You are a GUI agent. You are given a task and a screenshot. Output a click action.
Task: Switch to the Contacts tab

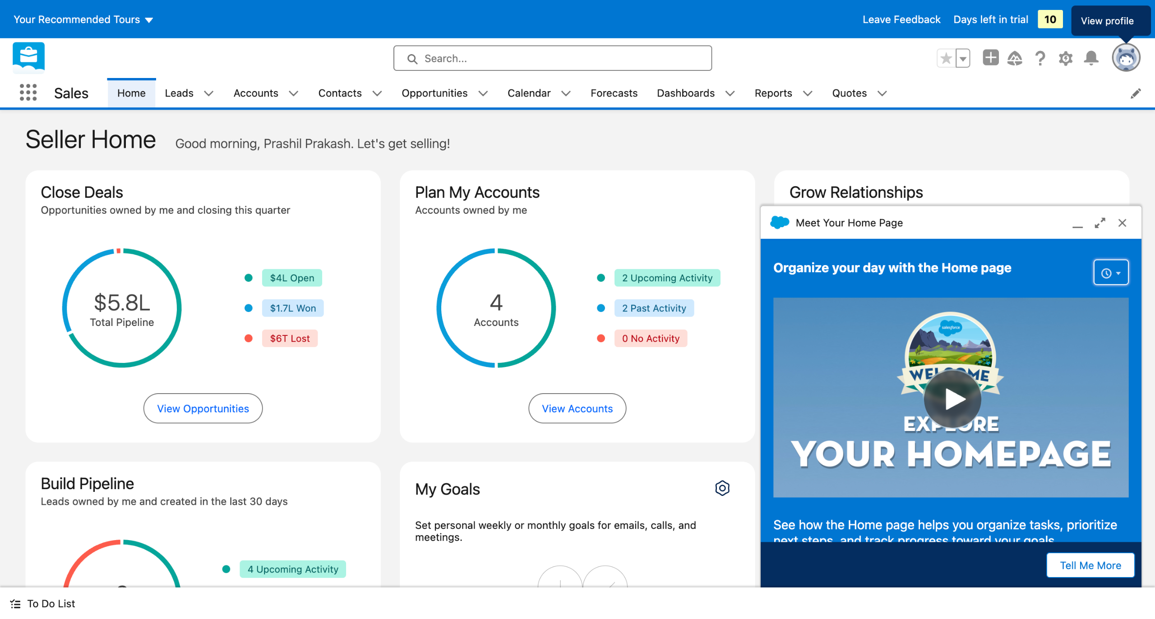click(x=340, y=93)
